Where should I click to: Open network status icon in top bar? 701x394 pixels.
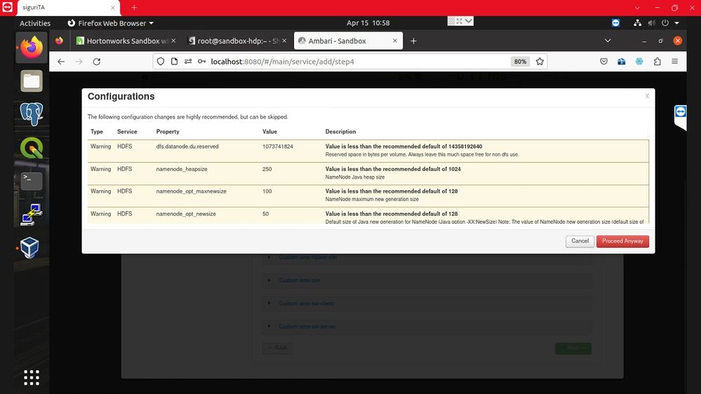click(638, 22)
